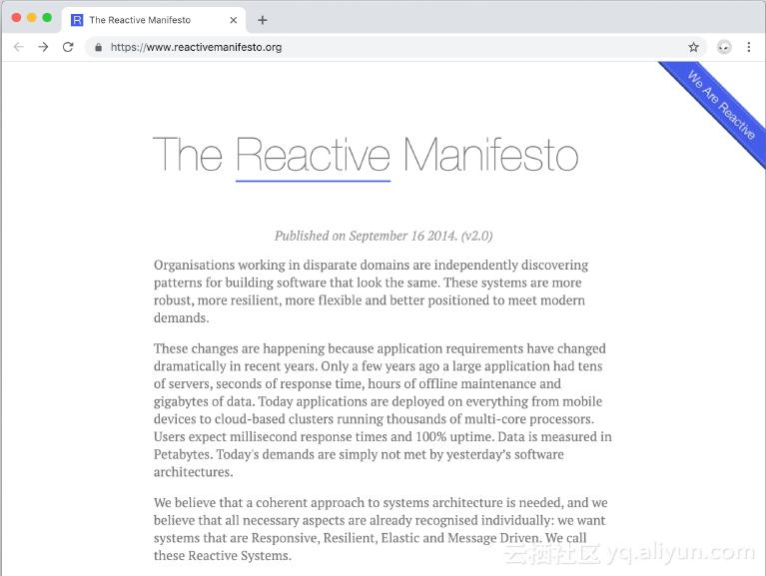
Task: Click the paragraph starting 'Organisations working in disparate'
Action: tap(372, 291)
